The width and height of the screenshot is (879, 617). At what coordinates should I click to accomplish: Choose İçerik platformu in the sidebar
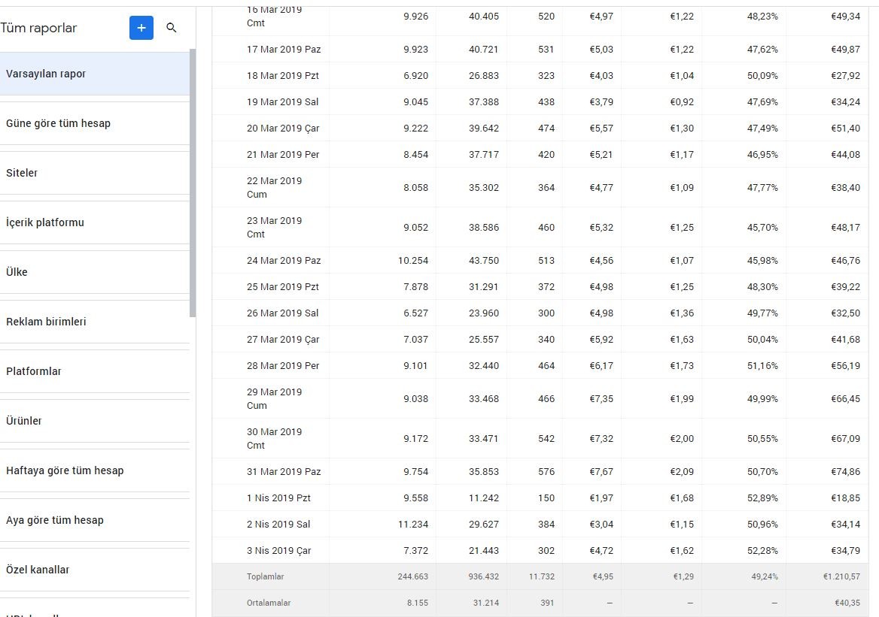coord(95,222)
